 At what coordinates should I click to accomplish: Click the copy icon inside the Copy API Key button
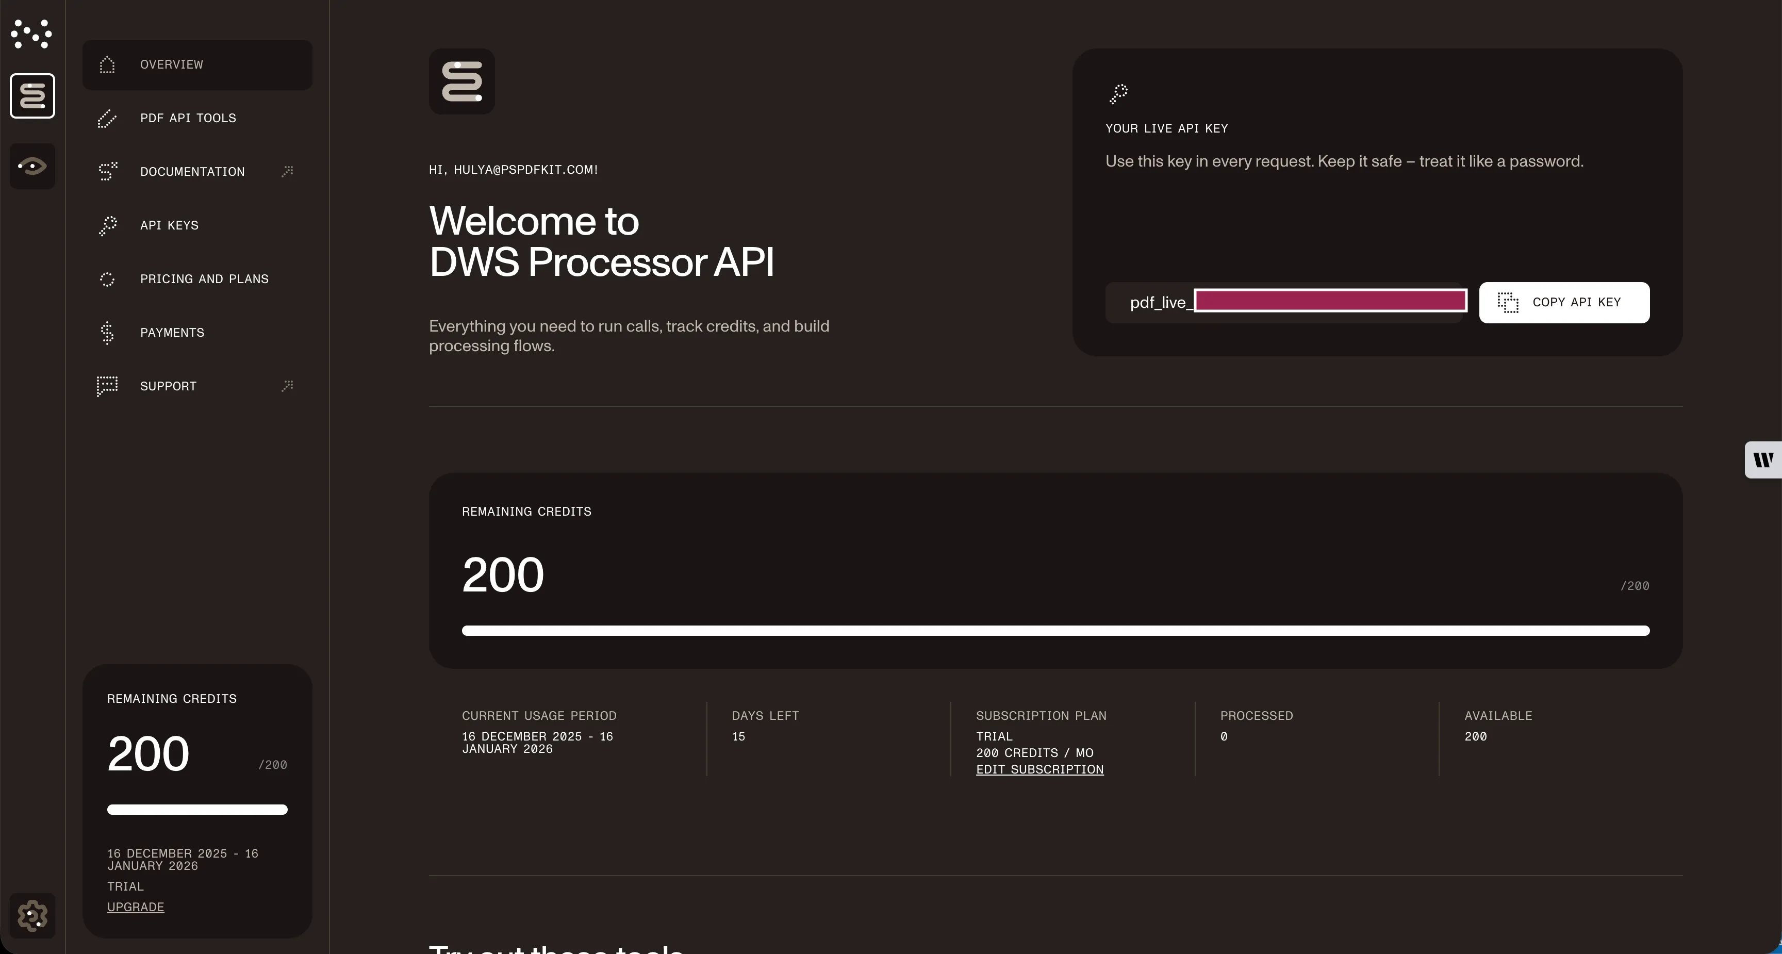(x=1508, y=302)
